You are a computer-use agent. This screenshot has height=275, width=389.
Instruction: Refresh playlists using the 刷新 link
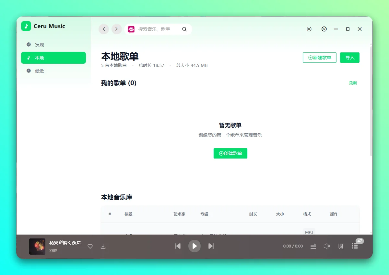click(353, 83)
